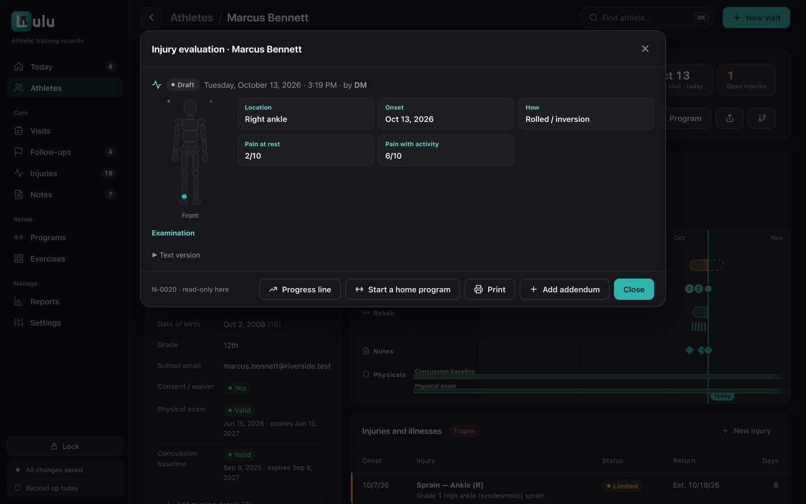Close the injury evaluation dialog with X
This screenshot has height=504, width=806.
[645, 49]
